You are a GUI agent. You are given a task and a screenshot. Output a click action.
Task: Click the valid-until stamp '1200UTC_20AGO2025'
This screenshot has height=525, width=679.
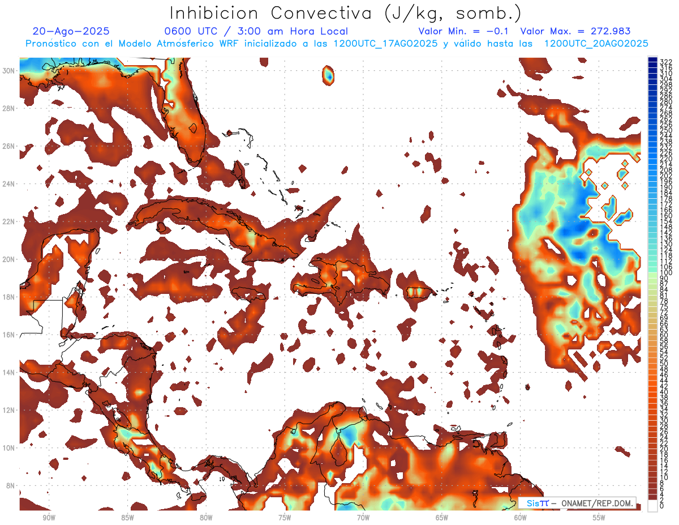coord(596,44)
